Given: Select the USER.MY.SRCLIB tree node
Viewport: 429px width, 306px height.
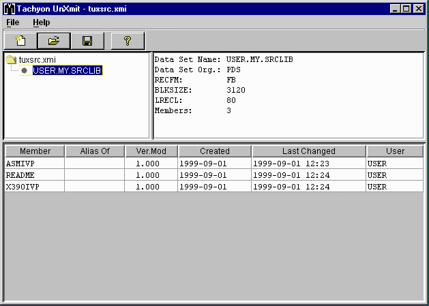Looking at the screenshot, I should point(67,71).
